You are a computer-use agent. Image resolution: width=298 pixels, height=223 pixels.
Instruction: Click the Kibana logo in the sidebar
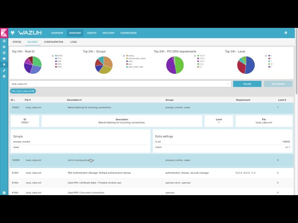[4, 33]
